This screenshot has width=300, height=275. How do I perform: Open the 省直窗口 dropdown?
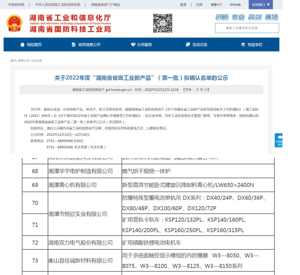(x=260, y=5)
